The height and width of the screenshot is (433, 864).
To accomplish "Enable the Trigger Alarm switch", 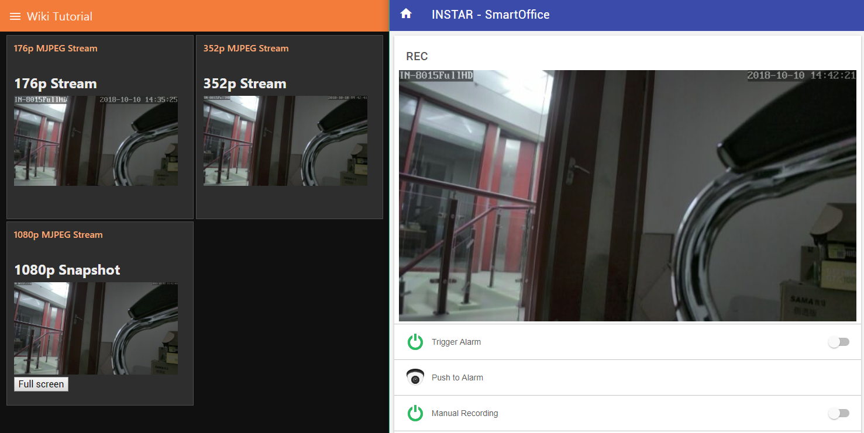I will point(838,342).
